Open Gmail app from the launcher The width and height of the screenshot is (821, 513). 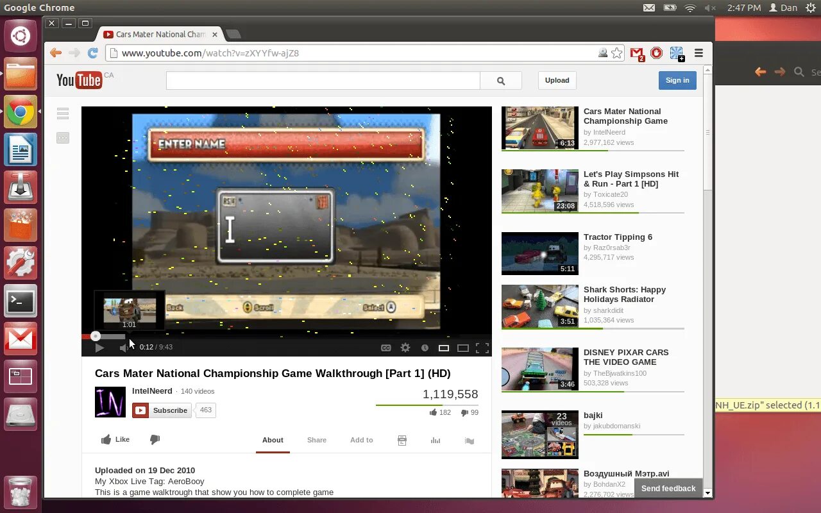pos(21,339)
